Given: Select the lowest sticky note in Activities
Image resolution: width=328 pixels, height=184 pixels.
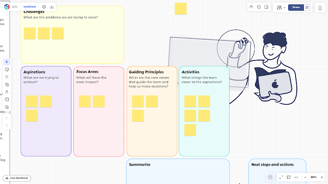Looking at the screenshot, I should point(190,130).
